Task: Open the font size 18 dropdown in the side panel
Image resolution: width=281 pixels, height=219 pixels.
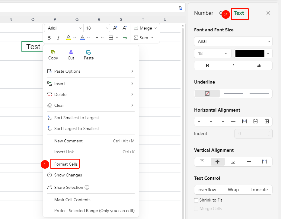Action: (212, 53)
